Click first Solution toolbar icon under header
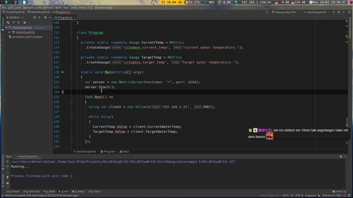353x198 pixels. (8, 22)
